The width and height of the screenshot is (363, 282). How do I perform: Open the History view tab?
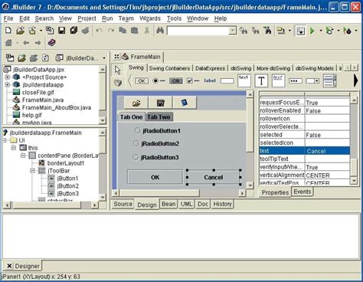click(x=222, y=204)
